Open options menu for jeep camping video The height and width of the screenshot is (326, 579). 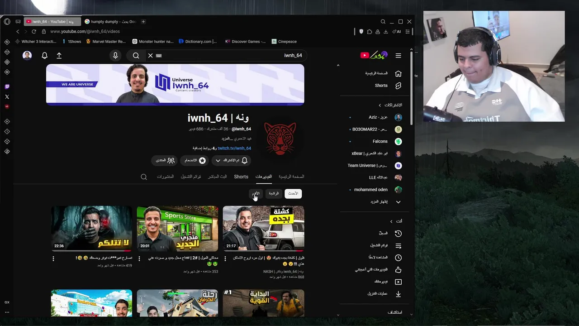click(x=225, y=259)
